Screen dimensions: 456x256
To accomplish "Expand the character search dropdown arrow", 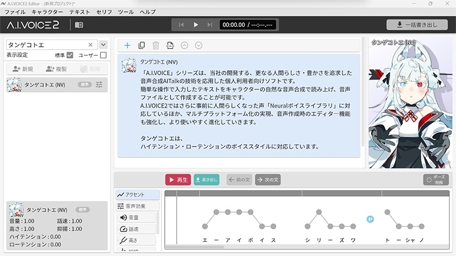I will point(103,45).
